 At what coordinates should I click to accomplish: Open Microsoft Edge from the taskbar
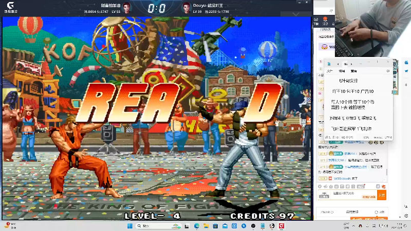coord(197,226)
